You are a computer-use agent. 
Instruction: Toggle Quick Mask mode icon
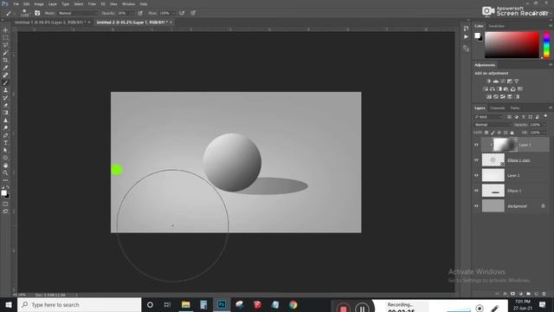pyautogui.click(x=5, y=204)
